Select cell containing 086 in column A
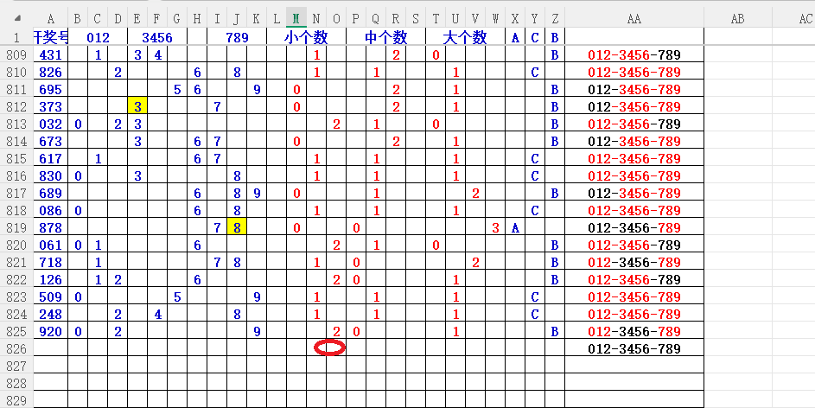 [x=50, y=211]
